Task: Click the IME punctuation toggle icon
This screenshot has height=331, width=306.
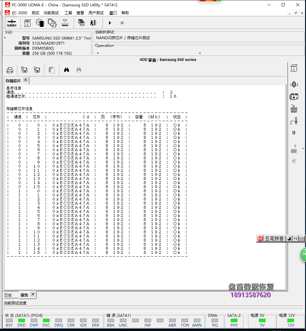Action: [x=296, y=239]
